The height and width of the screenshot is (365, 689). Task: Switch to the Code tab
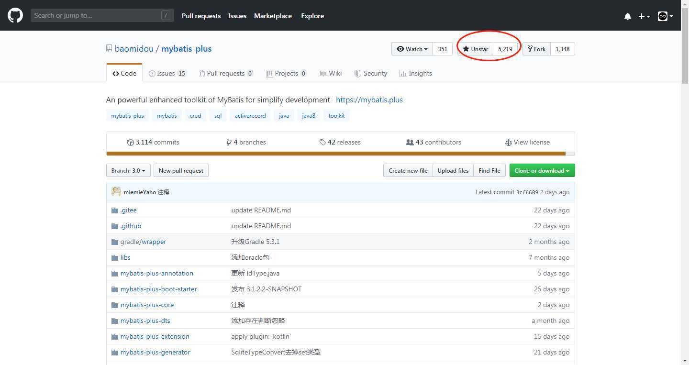tap(124, 73)
